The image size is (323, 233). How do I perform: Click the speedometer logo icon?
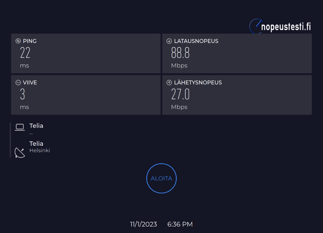tap(256, 26)
